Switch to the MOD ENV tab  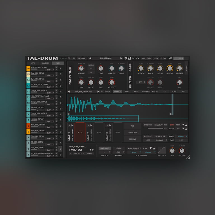point(146,92)
